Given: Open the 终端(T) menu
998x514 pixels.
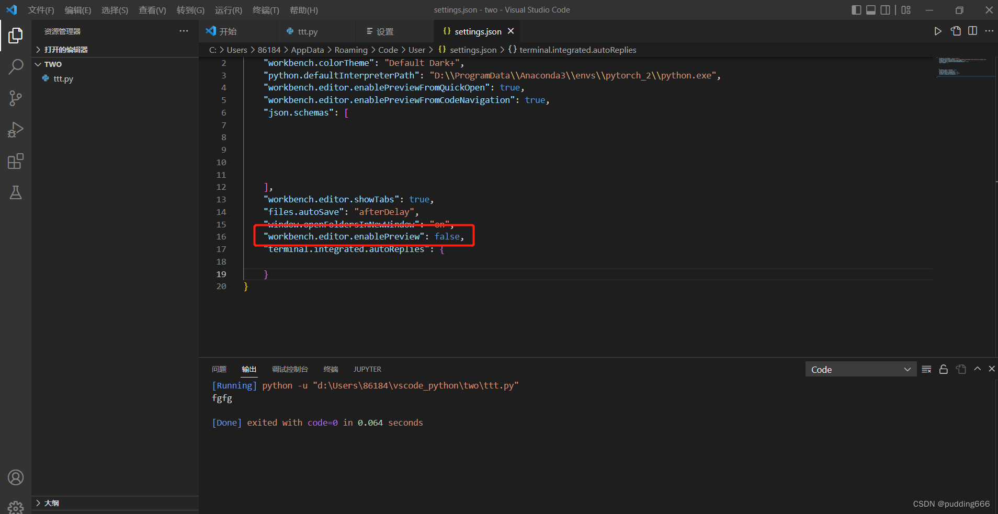Looking at the screenshot, I should click(x=266, y=10).
